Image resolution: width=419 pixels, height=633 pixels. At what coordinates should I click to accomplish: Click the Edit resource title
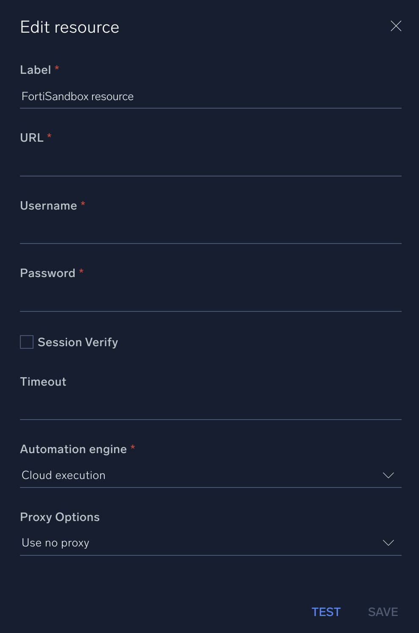(70, 27)
